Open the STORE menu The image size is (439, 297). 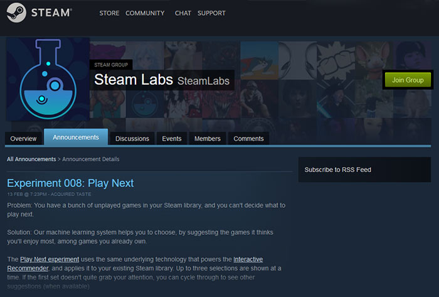pyautogui.click(x=109, y=13)
